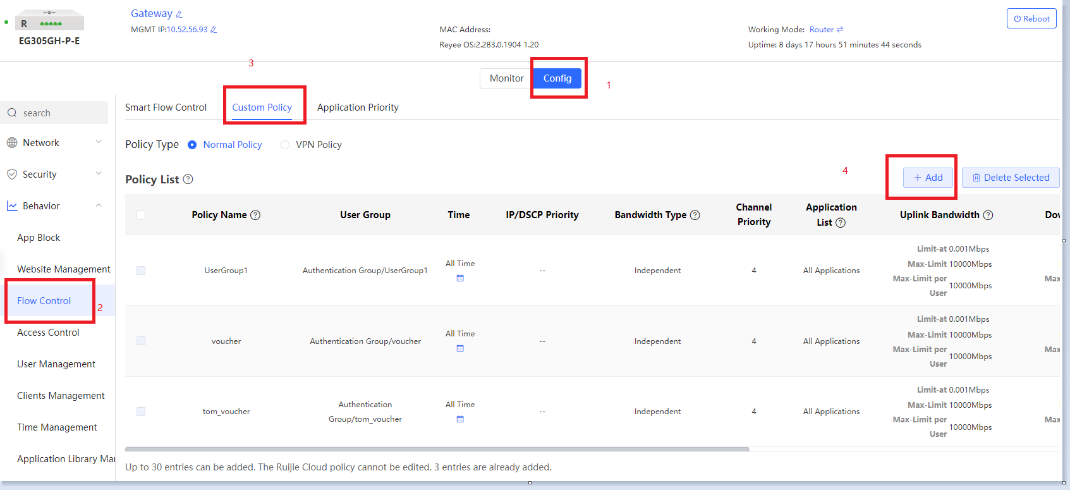Screen dimensions: 1070x490
Task: Switch to the Application Priority tab
Action: pyautogui.click(x=358, y=107)
